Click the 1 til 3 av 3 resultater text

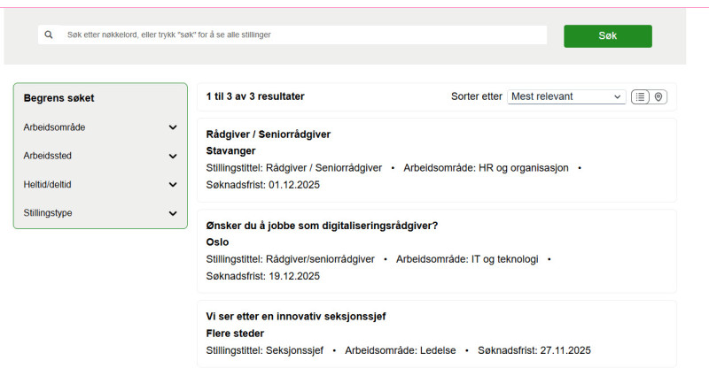(x=255, y=96)
